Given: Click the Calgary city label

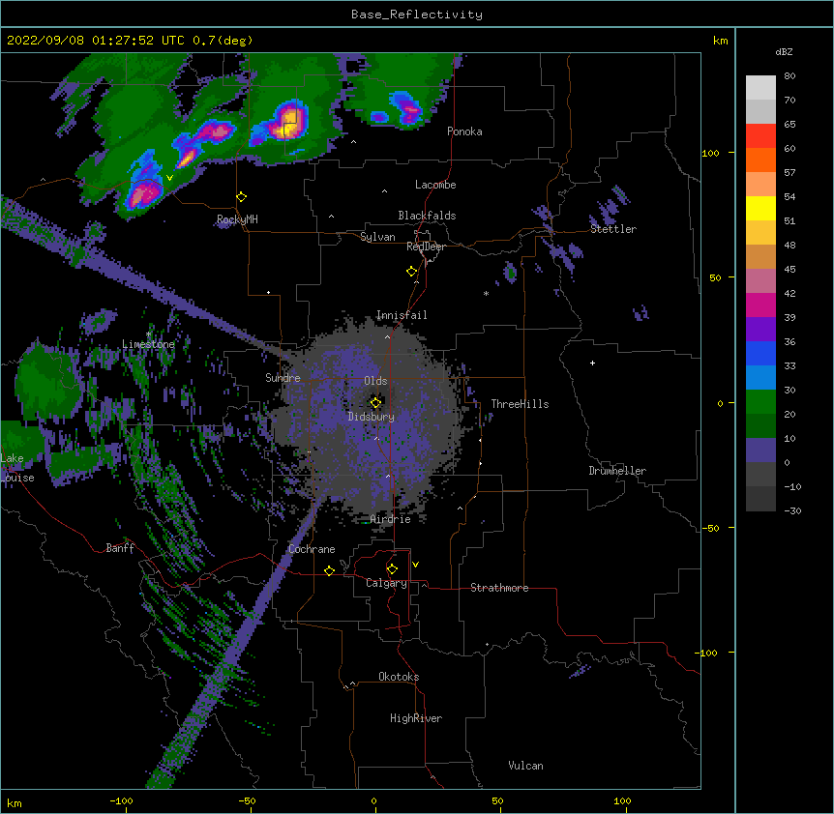Looking at the screenshot, I should pyautogui.click(x=386, y=583).
